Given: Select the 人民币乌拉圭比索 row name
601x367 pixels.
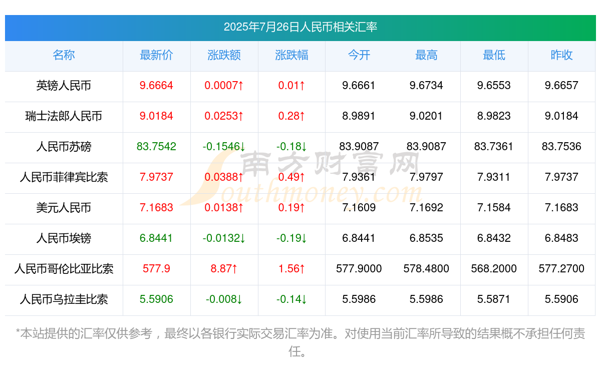Looking at the screenshot, I should (x=64, y=299).
